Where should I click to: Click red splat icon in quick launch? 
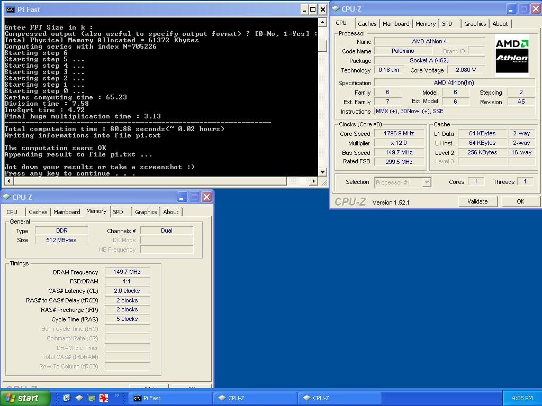point(104,398)
